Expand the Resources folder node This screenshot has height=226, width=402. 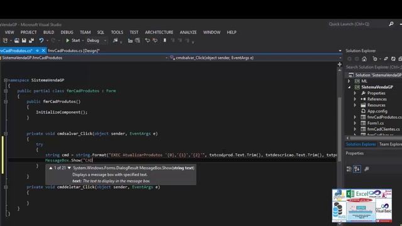(355, 105)
